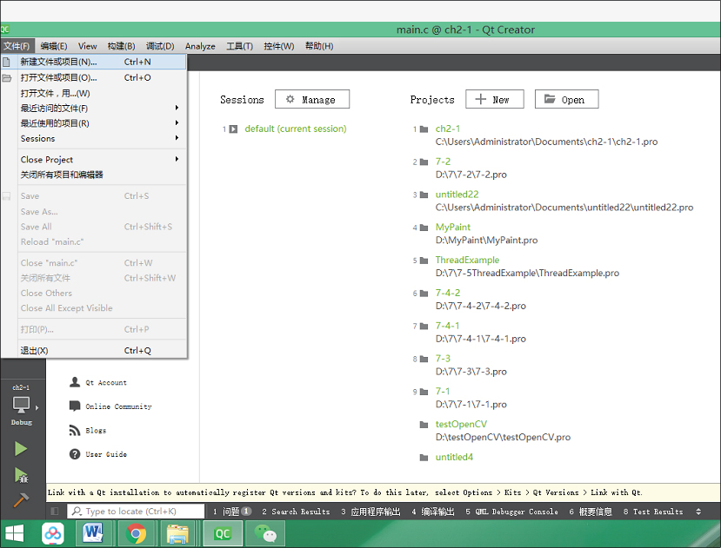The image size is (721, 548).
Task: Open output panes selector arrows
Action: 699,512
